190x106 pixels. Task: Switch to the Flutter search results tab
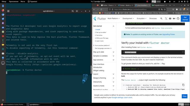tap(108, 5)
